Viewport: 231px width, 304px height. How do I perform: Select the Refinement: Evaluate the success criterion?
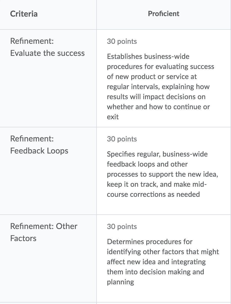(x=47, y=47)
